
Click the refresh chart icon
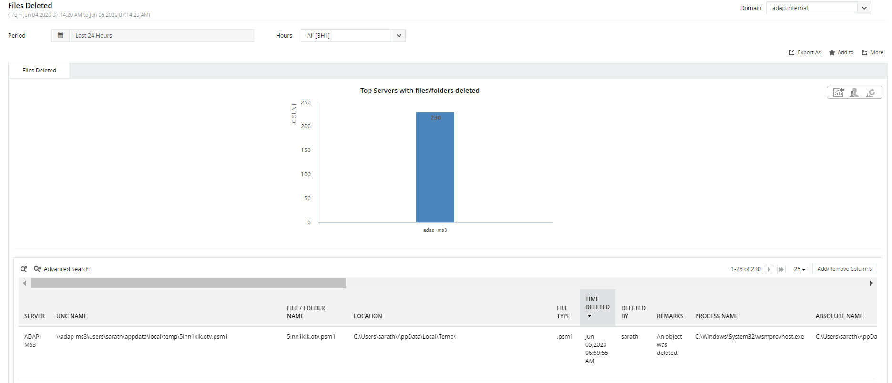click(x=871, y=92)
